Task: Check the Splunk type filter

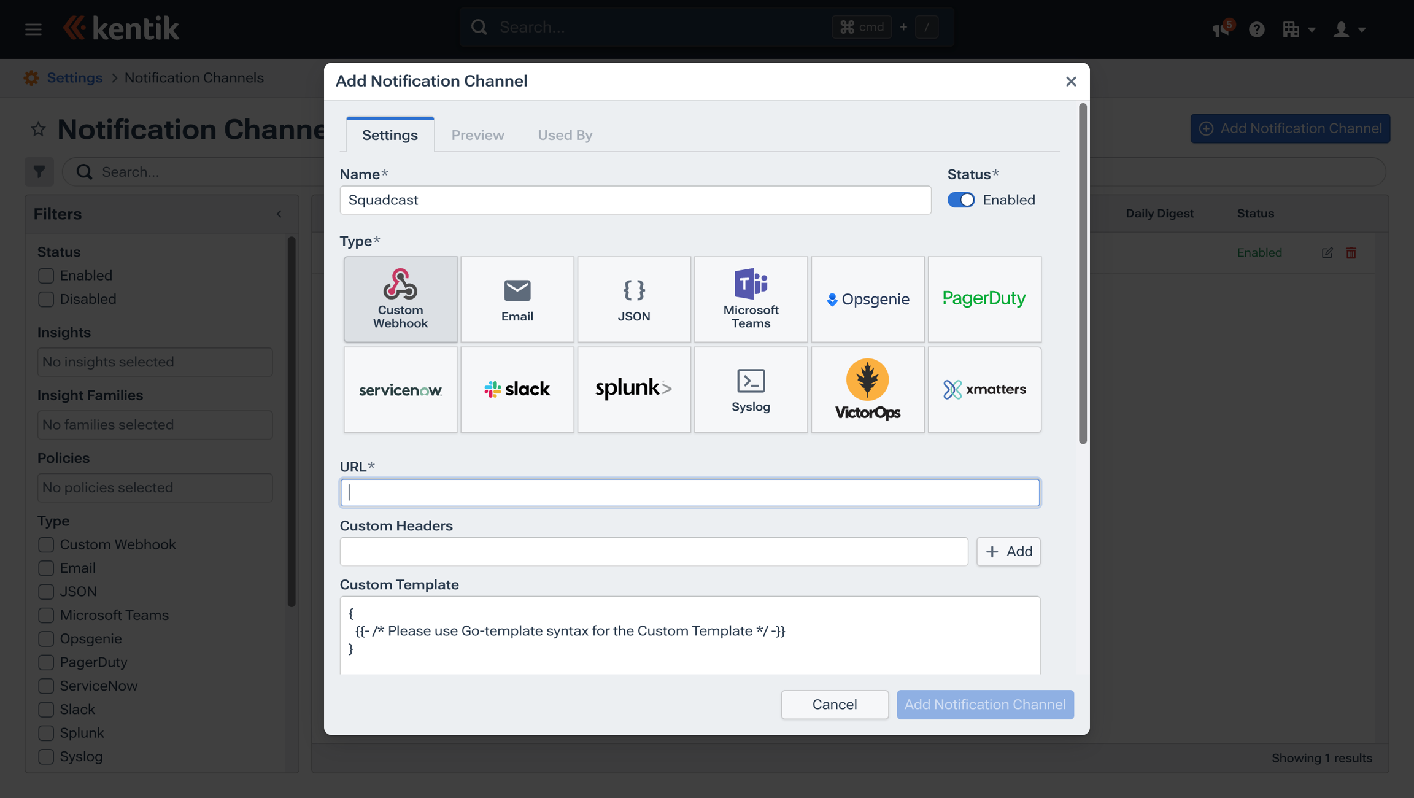Action: pos(46,733)
